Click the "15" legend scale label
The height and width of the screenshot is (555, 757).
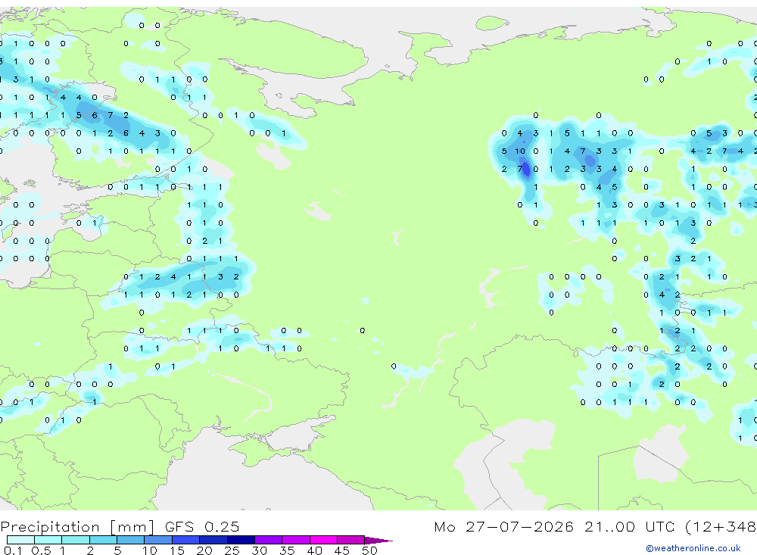(176, 550)
